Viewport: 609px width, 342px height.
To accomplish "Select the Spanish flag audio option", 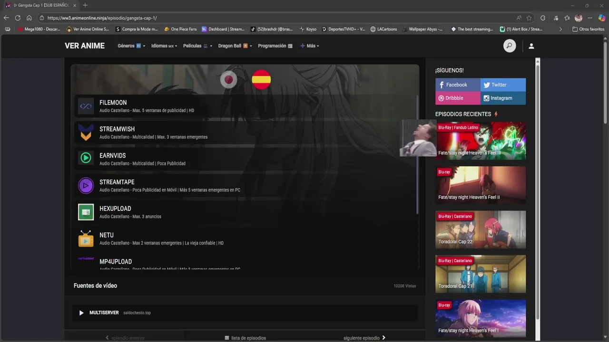I will click(261, 79).
